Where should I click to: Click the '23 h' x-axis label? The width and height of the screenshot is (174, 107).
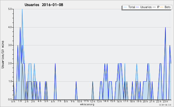coord(165,101)
